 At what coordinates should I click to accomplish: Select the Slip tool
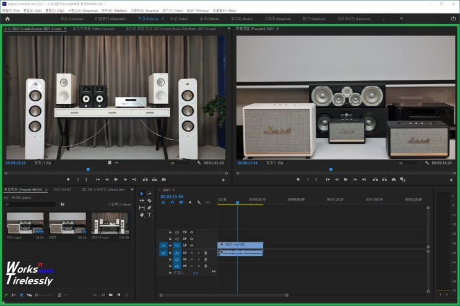tap(142, 208)
